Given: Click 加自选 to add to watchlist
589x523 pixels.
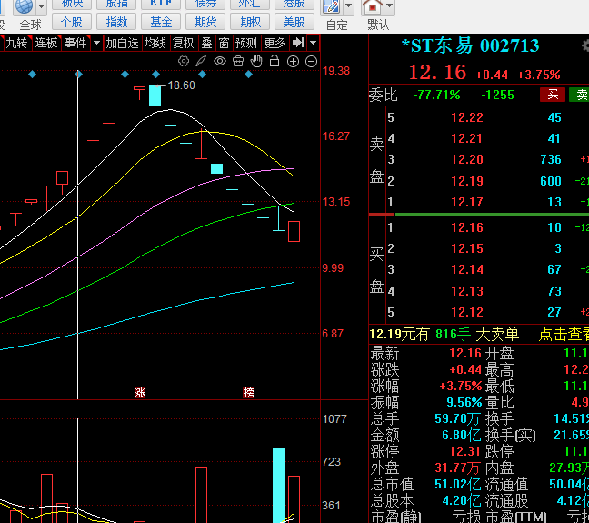Looking at the screenshot, I should [122, 43].
